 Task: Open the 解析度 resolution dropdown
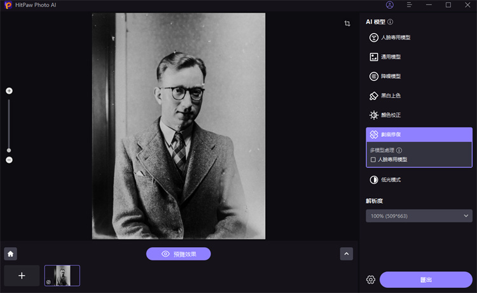(x=418, y=216)
